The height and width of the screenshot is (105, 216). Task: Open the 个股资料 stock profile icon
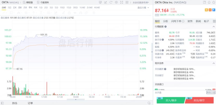coord(38,2)
